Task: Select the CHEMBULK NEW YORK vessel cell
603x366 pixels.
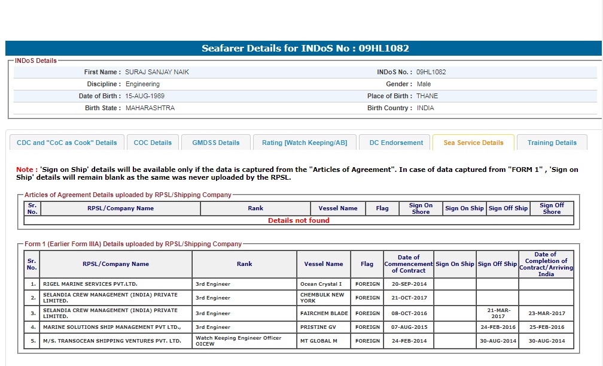Action: 322,298
